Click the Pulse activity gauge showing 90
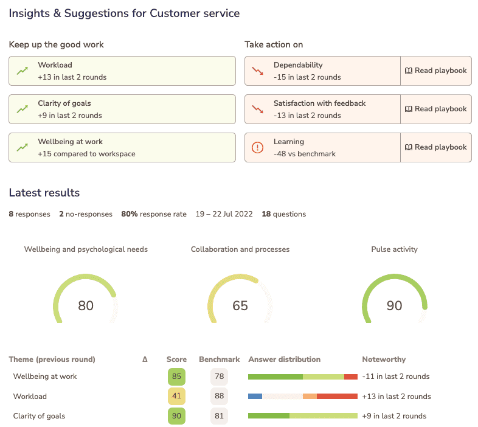The width and height of the screenshot is (478, 427). [395, 298]
